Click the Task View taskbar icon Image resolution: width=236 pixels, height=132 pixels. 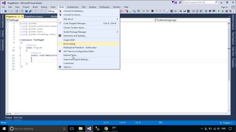pyautogui.click(x=72, y=129)
